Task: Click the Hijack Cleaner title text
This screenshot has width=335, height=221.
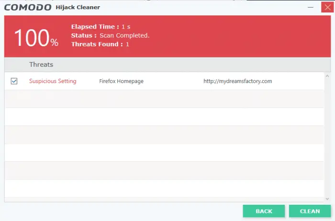Action: [x=78, y=7]
